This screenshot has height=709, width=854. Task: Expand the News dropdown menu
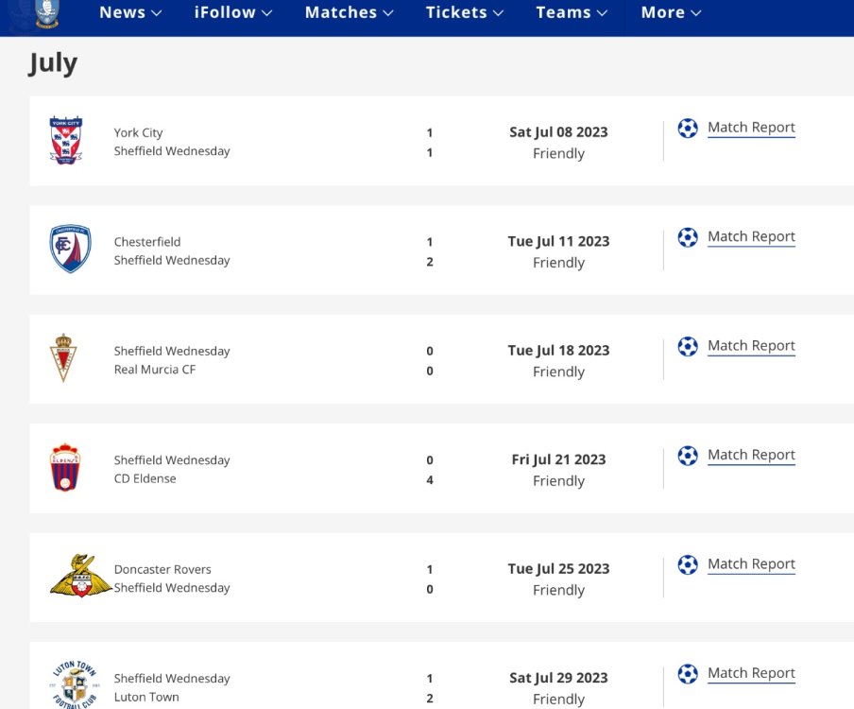(130, 12)
